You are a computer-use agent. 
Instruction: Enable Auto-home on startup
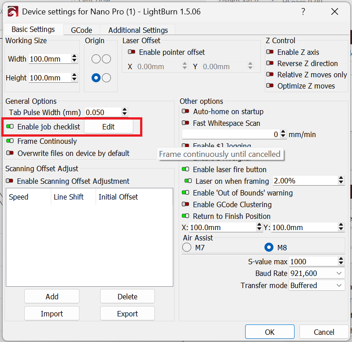[x=185, y=111]
